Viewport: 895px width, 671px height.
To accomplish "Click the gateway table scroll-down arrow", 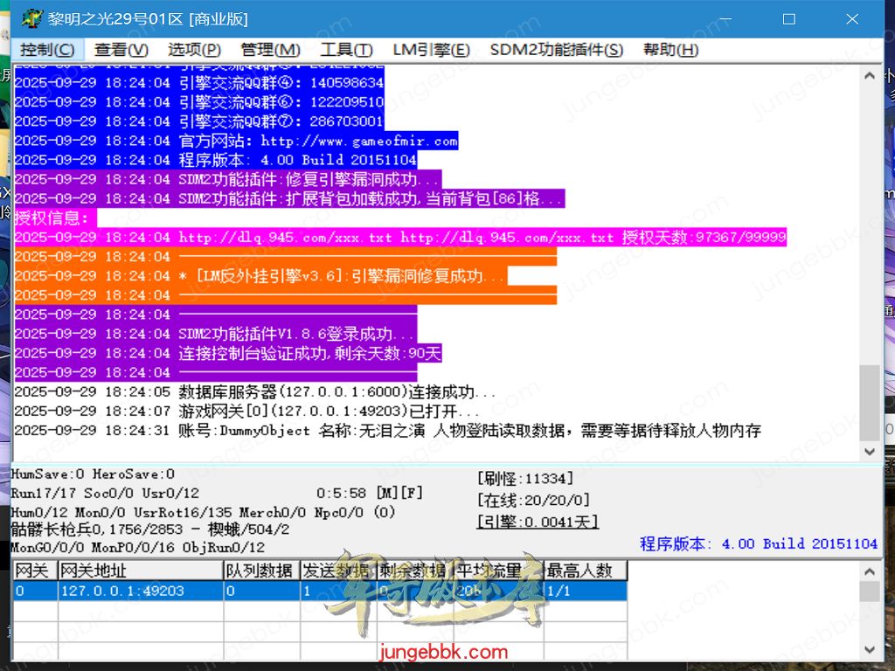I will point(870,649).
